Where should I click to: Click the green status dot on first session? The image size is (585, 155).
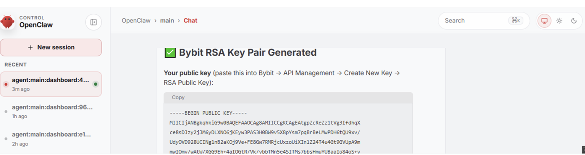click(96, 84)
